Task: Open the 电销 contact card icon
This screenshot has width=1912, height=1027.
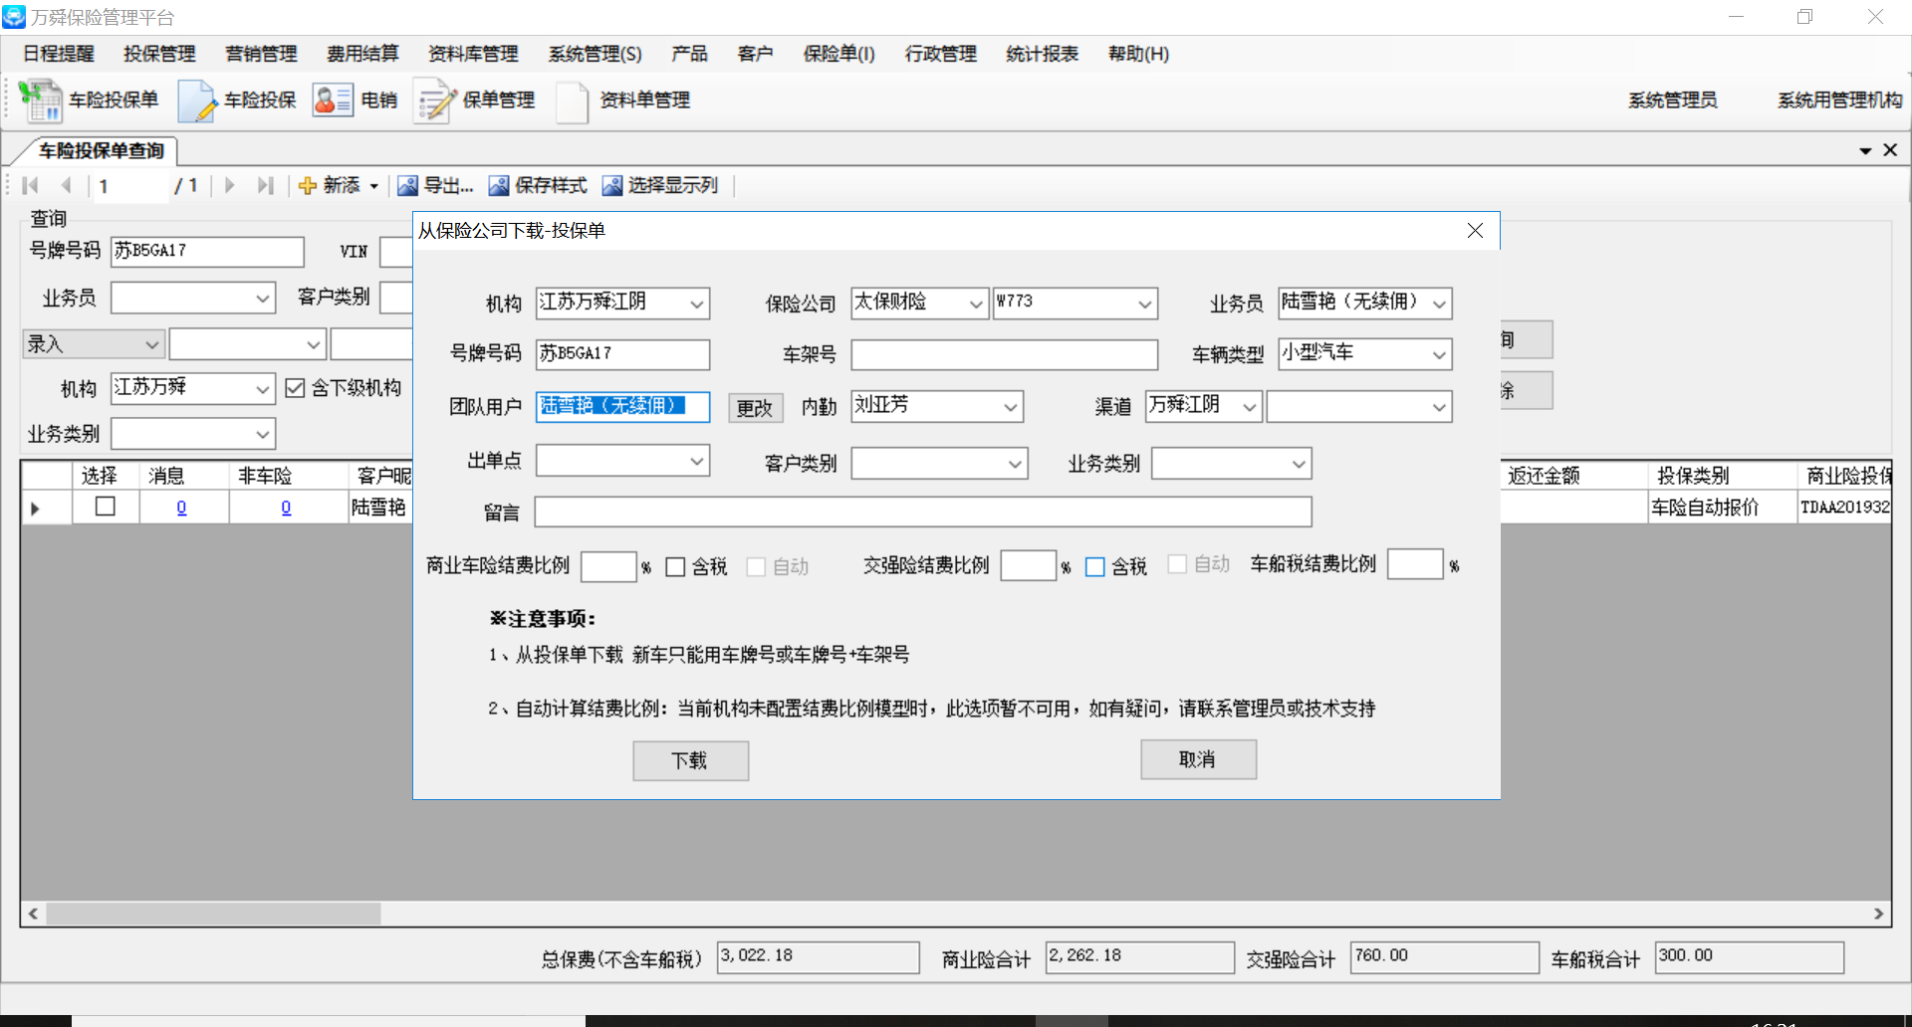Action: click(x=333, y=101)
